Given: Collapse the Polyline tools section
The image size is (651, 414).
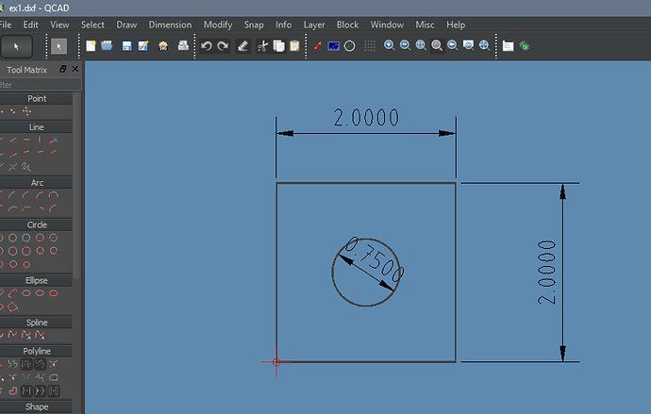Looking at the screenshot, I should tap(36, 352).
